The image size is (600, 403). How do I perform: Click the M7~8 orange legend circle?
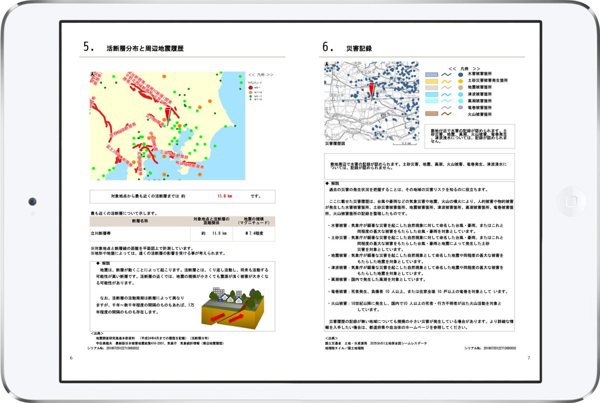pos(251,92)
